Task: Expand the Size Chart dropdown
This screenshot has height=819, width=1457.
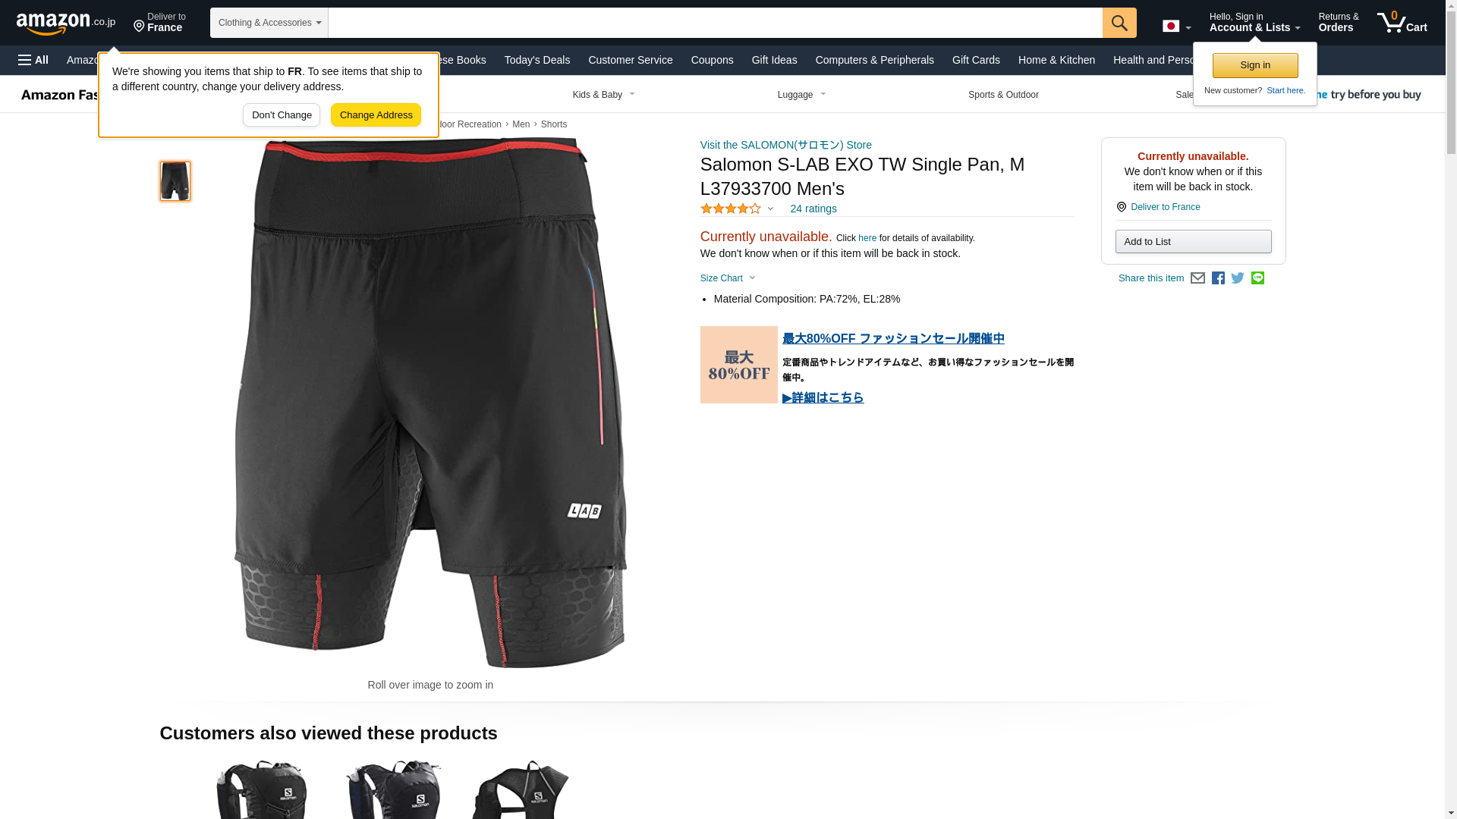Action: click(x=728, y=278)
